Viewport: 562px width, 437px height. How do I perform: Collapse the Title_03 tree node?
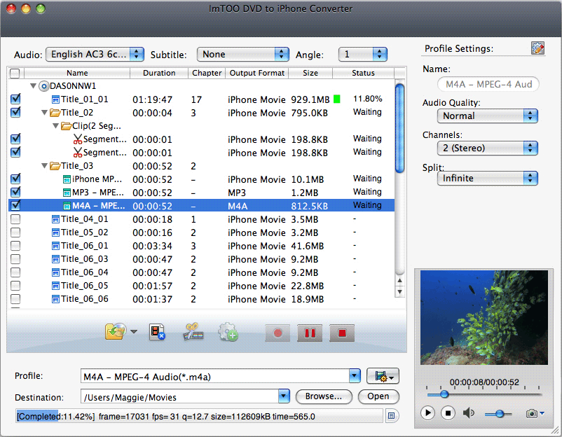pyautogui.click(x=44, y=165)
